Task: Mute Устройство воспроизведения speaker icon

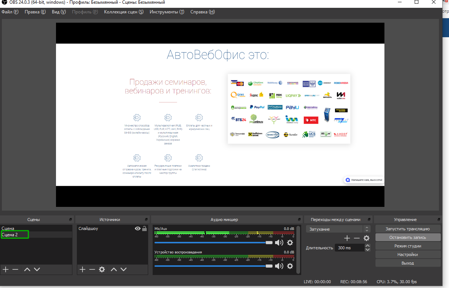Action: point(279,266)
